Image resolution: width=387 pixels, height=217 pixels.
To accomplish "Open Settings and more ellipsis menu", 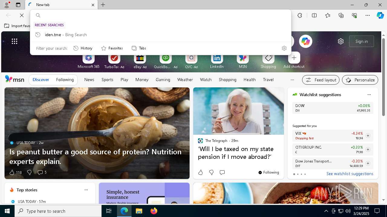I will 368,15.
